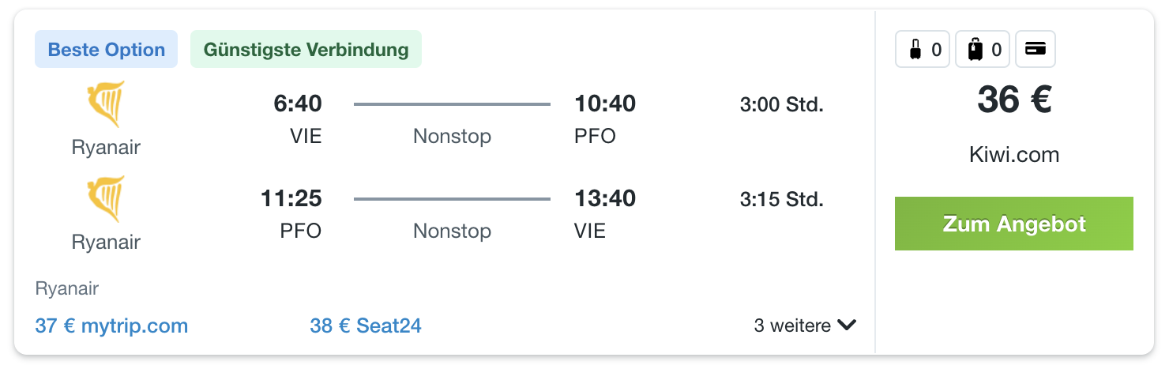Image resolution: width=1169 pixels, height=365 pixels.
Task: Click the Ryanair harp logo for the outbound flight
Action: tap(106, 103)
